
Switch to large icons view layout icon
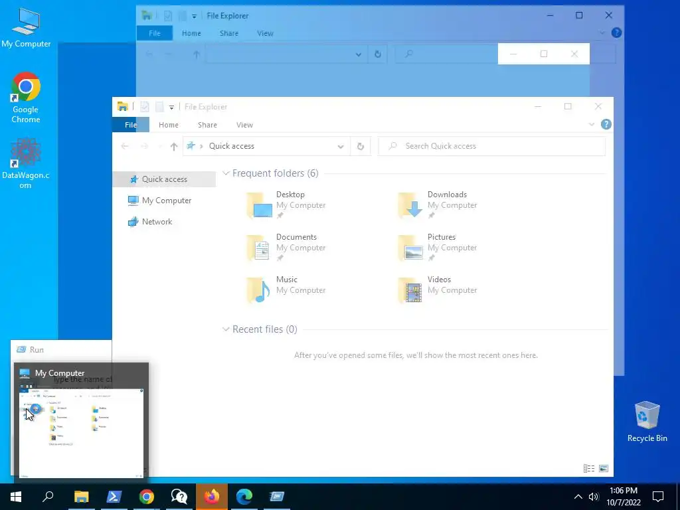pos(603,468)
